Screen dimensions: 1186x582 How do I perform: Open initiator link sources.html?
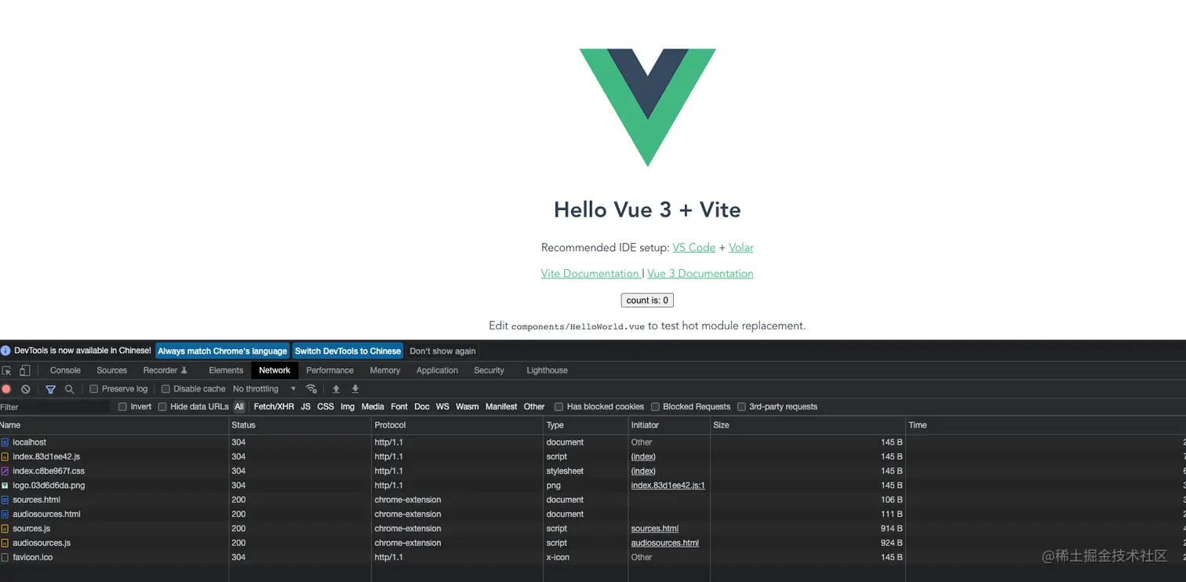[655, 529]
